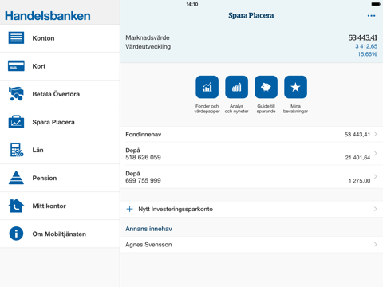
Task: Click the Handelsbanken logo
Action: [x=48, y=16]
